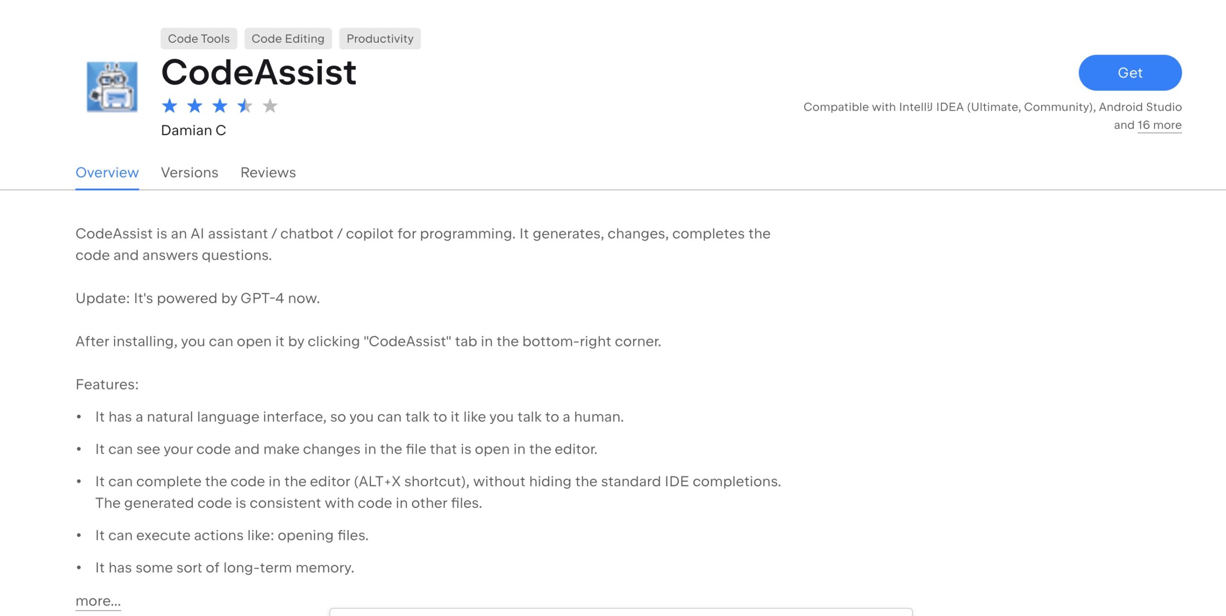
Task: Click the GPT-4 update notice text
Action: (198, 298)
